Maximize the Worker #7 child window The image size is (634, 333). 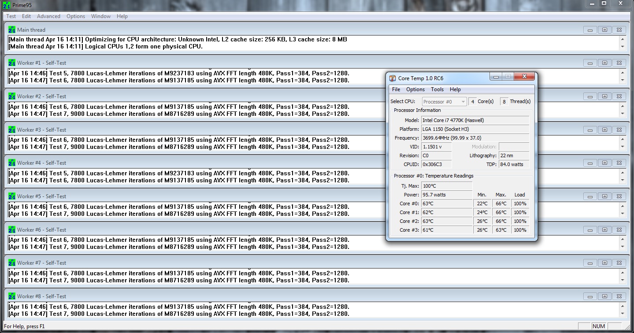pos(604,263)
